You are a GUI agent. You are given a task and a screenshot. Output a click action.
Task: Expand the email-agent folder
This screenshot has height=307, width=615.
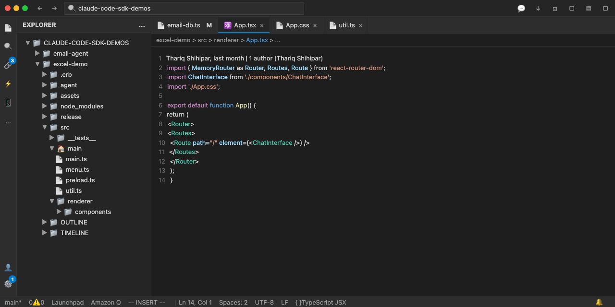tap(71, 53)
